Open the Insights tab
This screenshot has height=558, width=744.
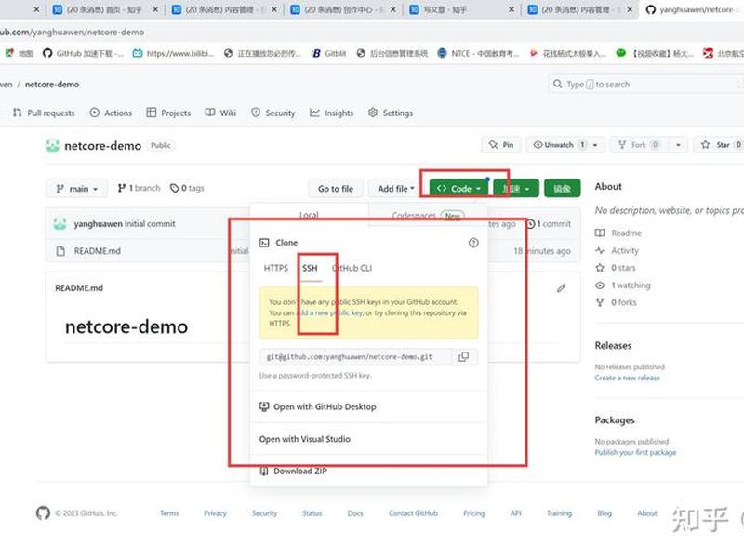332,113
